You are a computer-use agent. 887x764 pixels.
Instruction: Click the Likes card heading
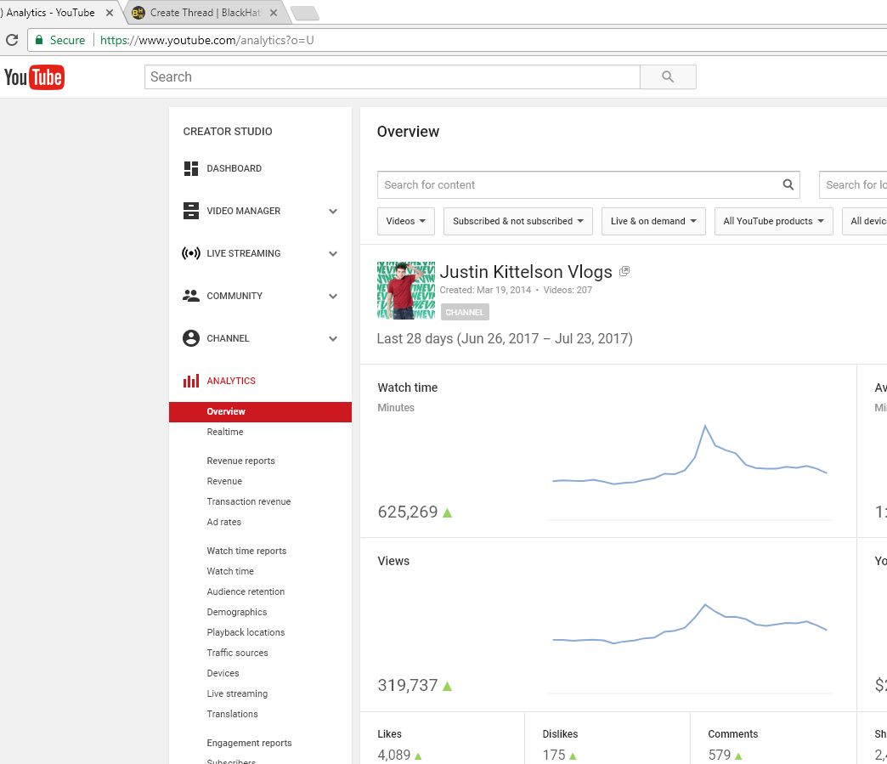(x=389, y=734)
